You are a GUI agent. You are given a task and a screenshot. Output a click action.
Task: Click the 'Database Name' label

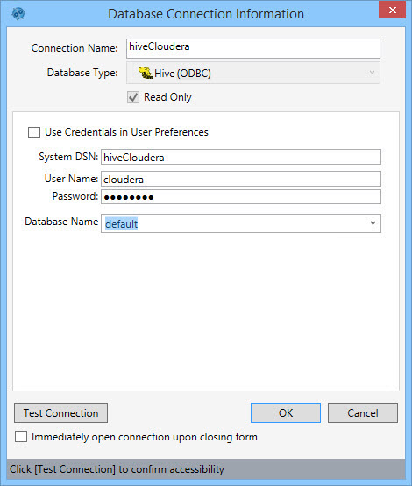pyautogui.click(x=61, y=222)
